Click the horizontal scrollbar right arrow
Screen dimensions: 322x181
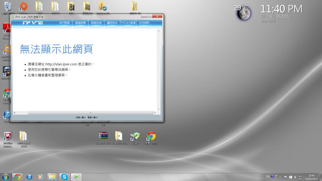pyautogui.click(x=155, y=113)
